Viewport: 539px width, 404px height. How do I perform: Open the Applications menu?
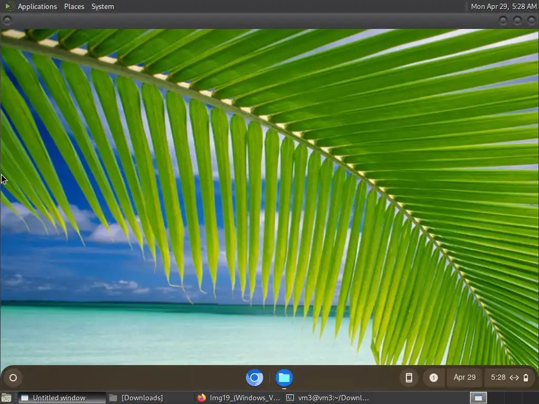point(37,6)
